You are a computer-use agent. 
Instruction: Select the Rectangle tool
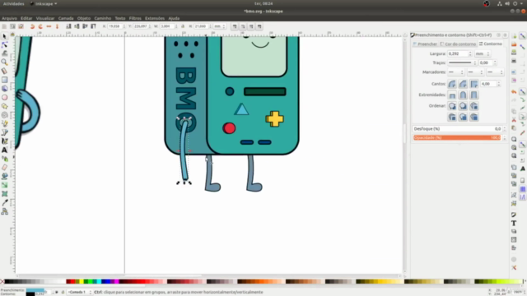[4, 80]
